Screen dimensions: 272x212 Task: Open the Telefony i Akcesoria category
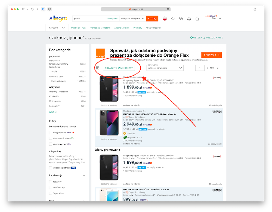[x=58, y=92]
